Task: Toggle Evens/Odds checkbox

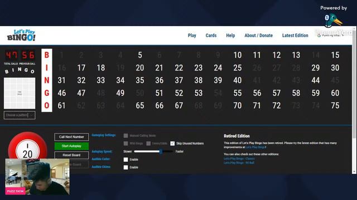Action: coord(148,143)
